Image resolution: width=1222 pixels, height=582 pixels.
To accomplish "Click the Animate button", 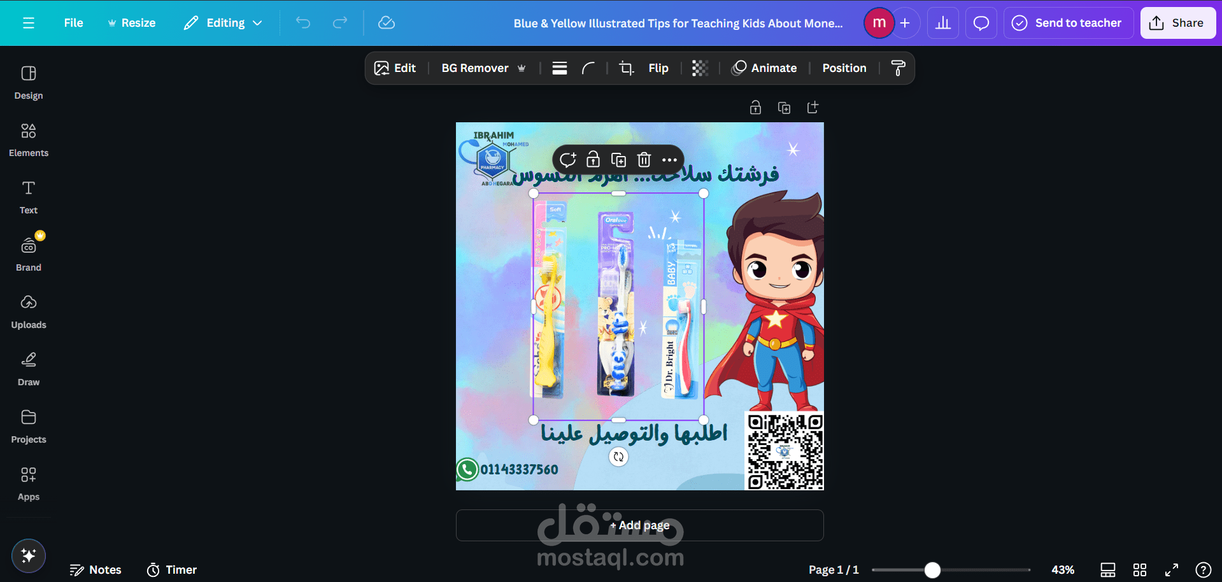I will click(765, 68).
